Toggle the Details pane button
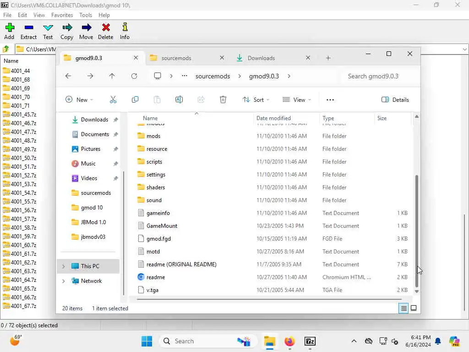469x352 pixels. pos(395,99)
